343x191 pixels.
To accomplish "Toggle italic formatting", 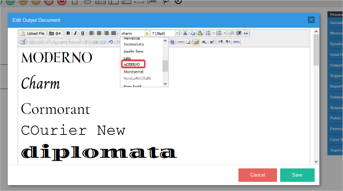I will click(x=75, y=33).
